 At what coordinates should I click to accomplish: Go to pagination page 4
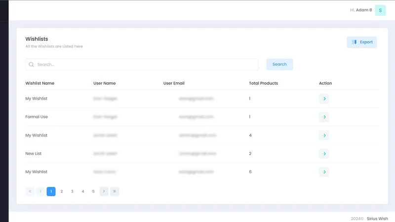pyautogui.click(x=82, y=191)
